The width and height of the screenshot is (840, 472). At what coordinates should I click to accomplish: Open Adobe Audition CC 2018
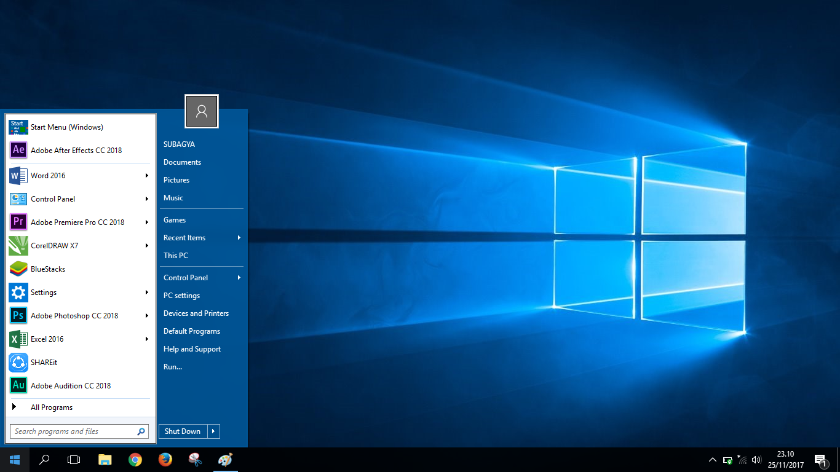coord(80,386)
